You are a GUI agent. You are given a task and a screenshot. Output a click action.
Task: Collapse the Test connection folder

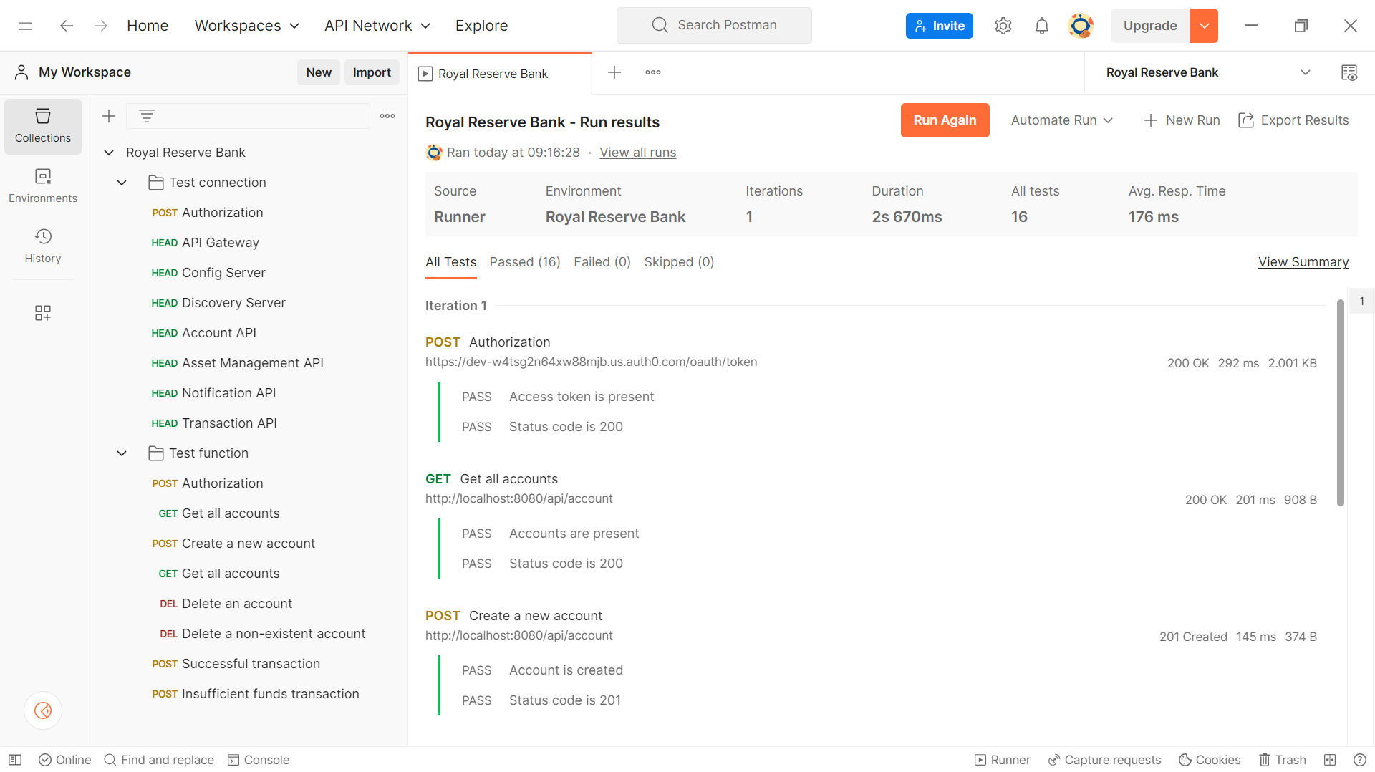click(x=122, y=183)
